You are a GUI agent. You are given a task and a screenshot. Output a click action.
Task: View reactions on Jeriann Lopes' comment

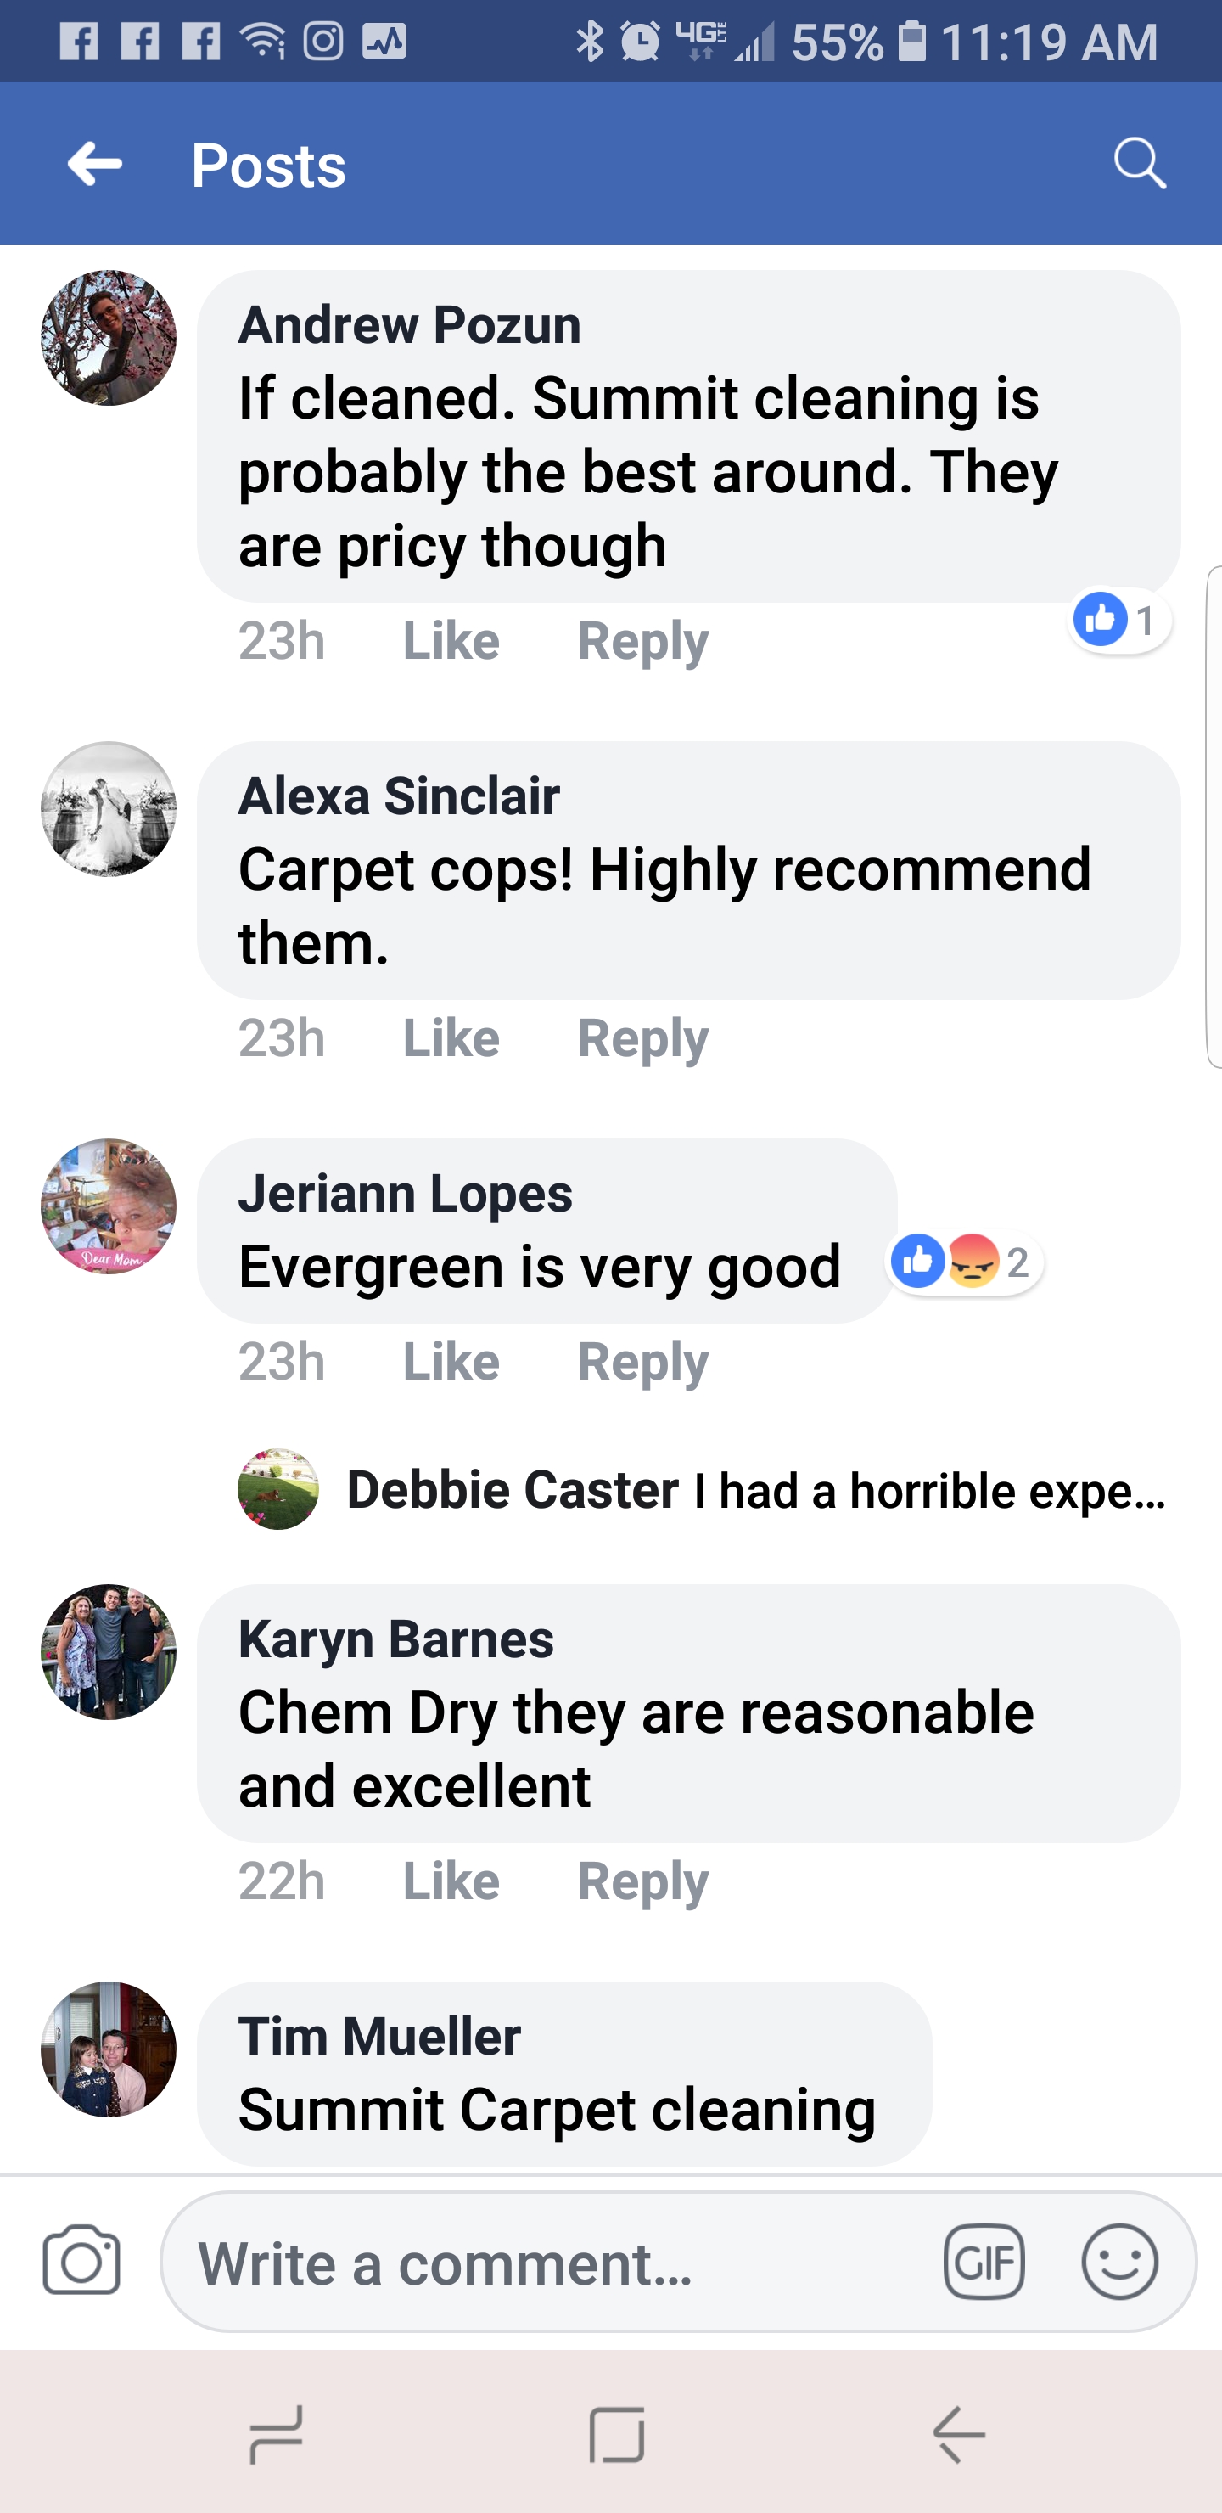965,1262
